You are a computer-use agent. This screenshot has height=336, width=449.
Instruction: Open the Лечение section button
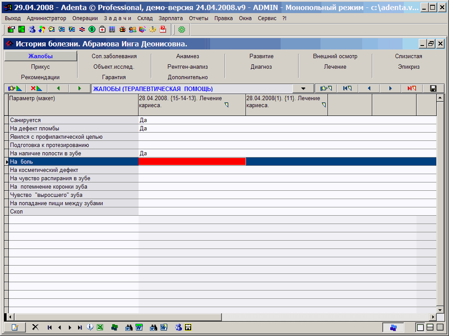pyautogui.click(x=335, y=67)
